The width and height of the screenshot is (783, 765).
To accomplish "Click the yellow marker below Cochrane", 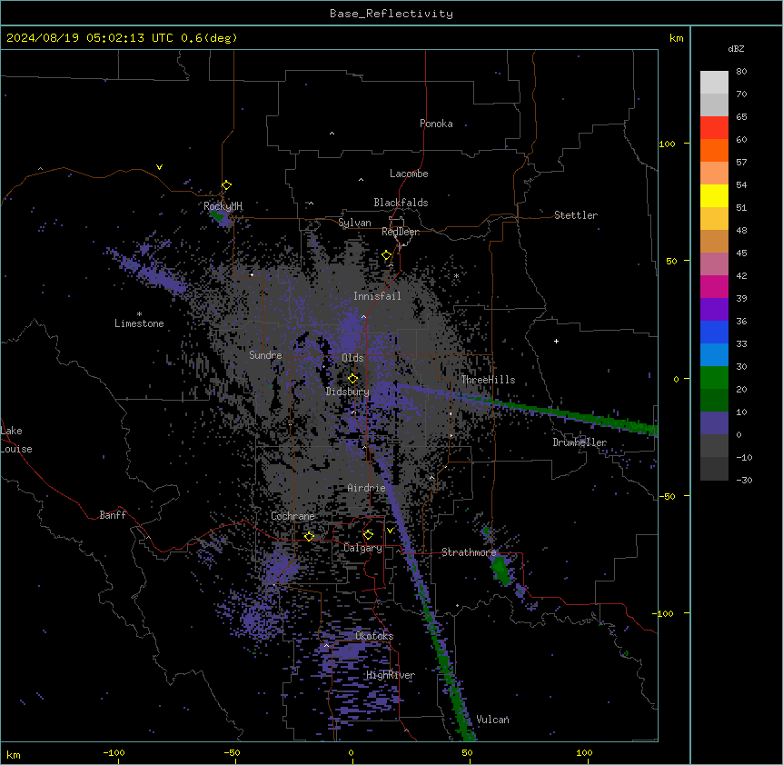I will coord(309,537).
